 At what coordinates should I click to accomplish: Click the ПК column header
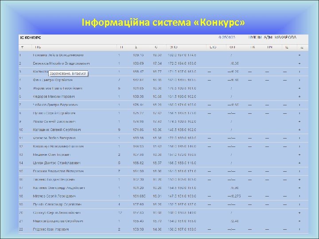coord(253,47)
